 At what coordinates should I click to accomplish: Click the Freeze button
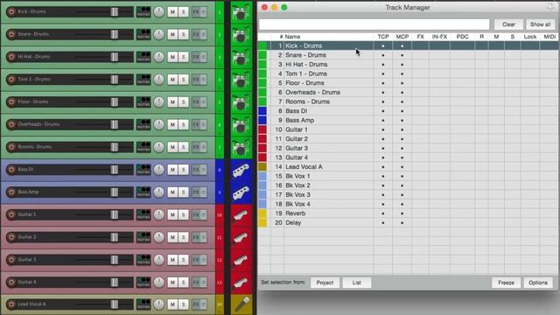[x=506, y=283]
